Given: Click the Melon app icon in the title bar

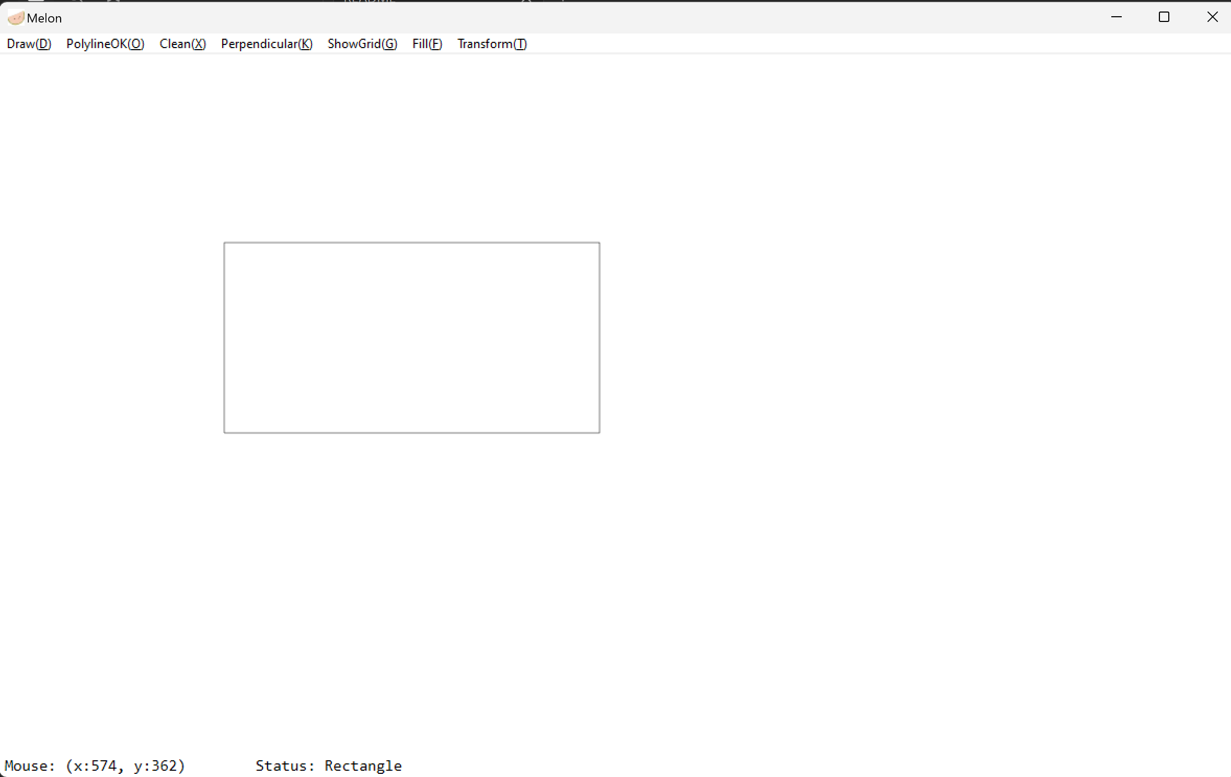Looking at the screenshot, I should pos(16,18).
